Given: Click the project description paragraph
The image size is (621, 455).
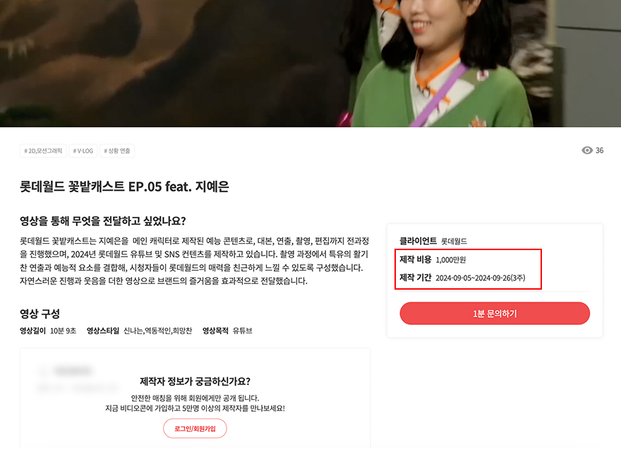Looking at the screenshot, I should (195, 261).
